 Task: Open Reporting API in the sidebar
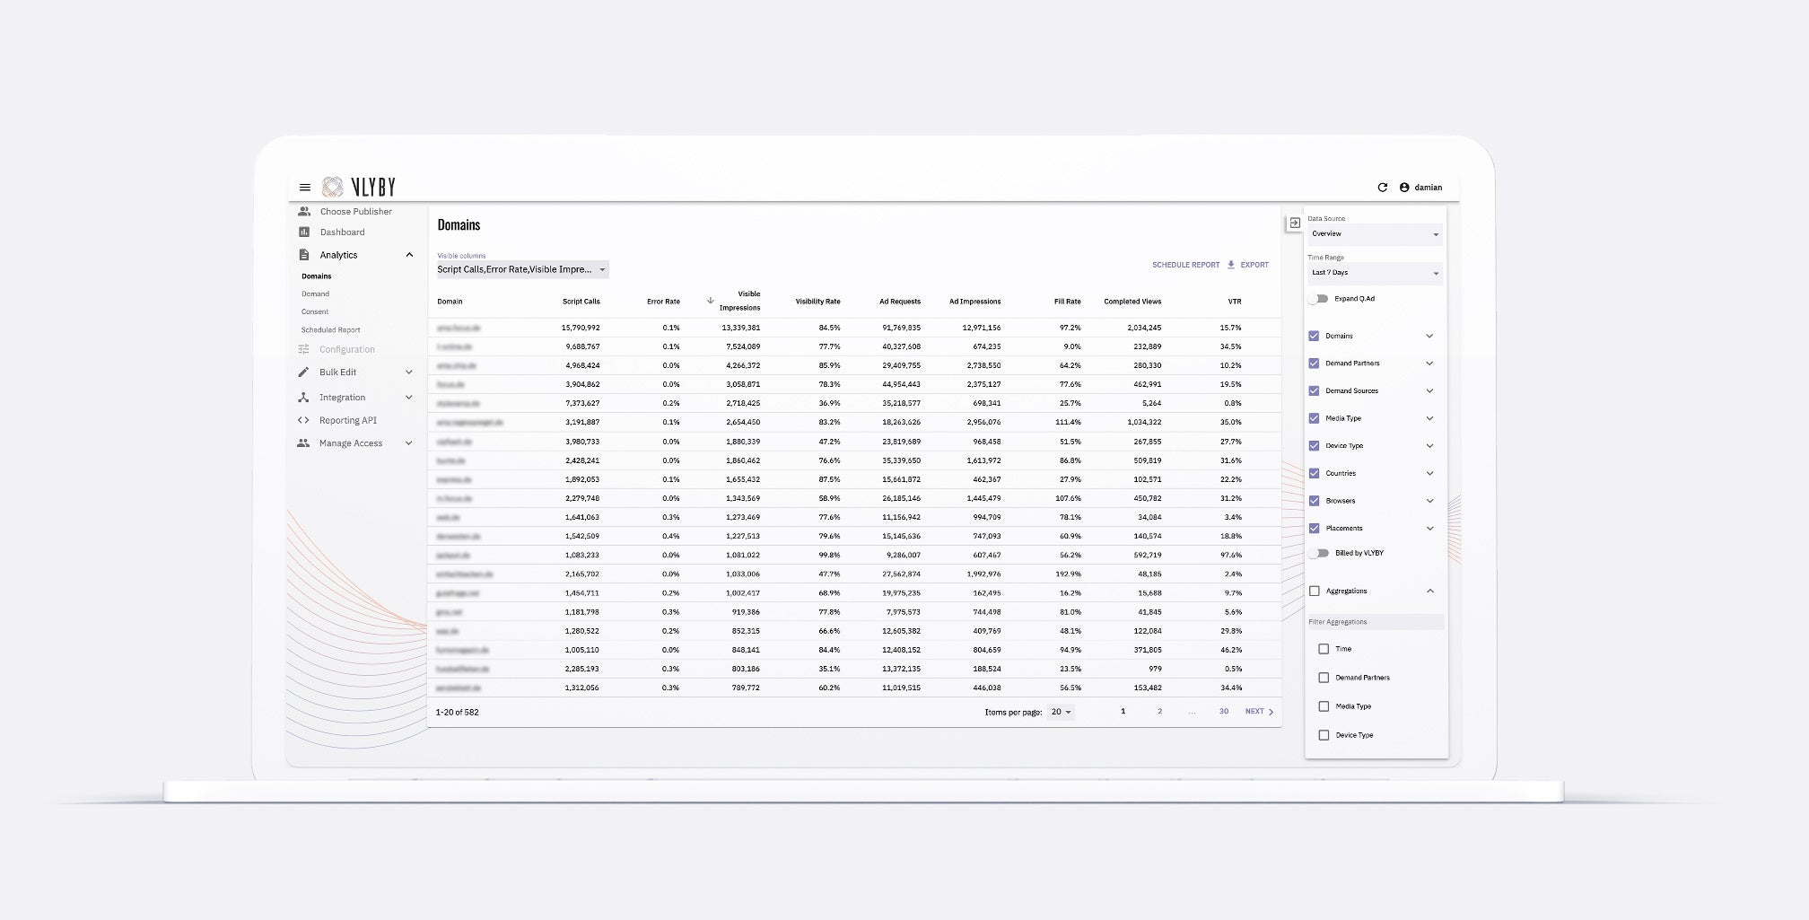click(348, 420)
